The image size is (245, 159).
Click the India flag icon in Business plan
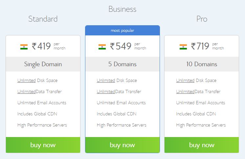102,47
